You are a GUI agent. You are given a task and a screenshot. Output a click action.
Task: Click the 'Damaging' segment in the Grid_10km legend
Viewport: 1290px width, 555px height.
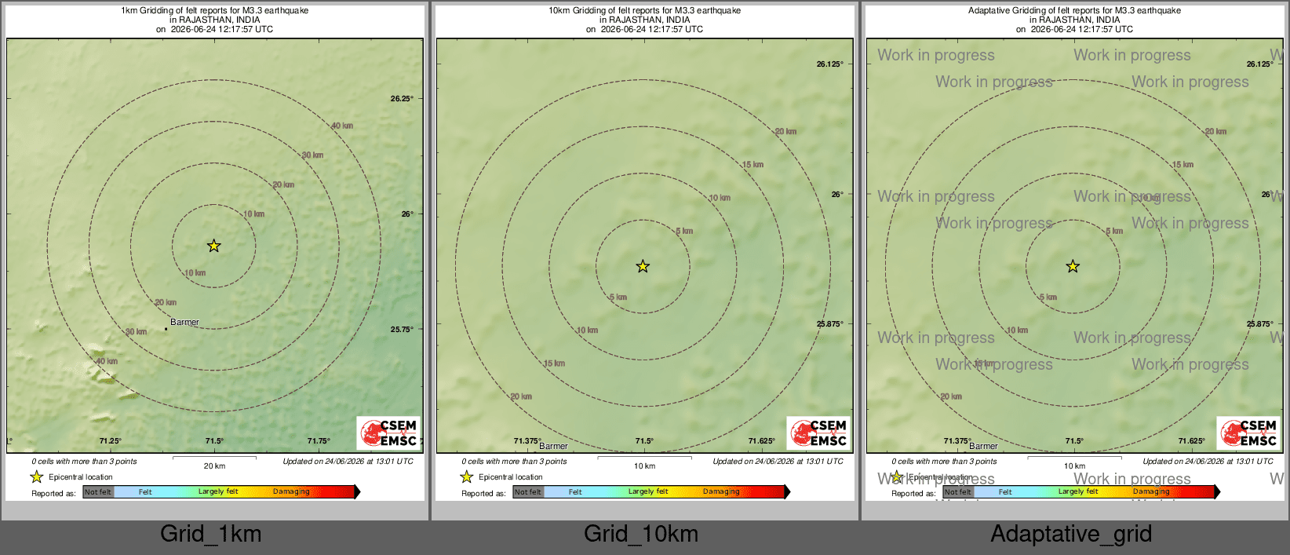[x=721, y=491]
